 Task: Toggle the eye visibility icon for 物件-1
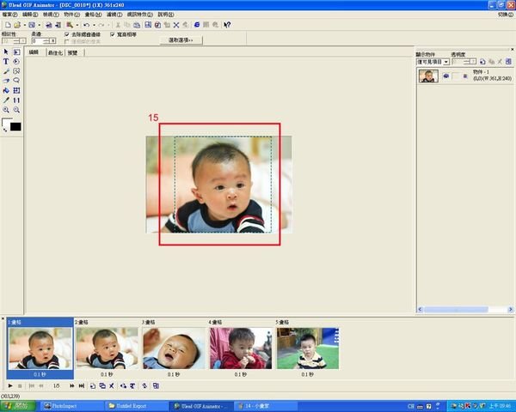445,76
